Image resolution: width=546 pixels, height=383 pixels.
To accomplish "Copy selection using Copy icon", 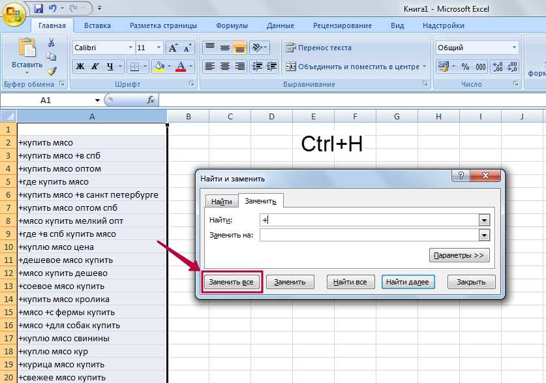I will 51,57.
